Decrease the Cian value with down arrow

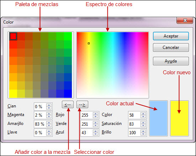(49, 108)
